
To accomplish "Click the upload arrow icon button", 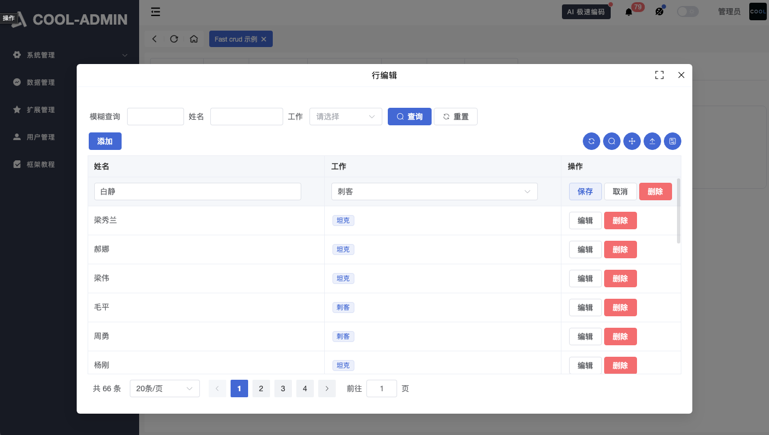I will click(x=652, y=141).
